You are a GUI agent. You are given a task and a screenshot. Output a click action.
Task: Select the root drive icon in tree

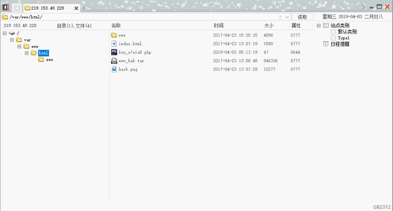pyautogui.click(x=12, y=33)
